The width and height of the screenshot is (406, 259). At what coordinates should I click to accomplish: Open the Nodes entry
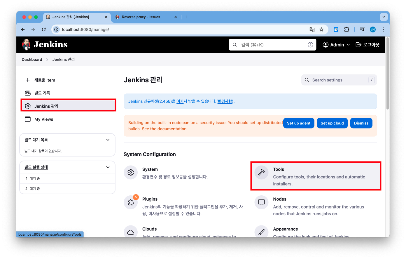click(316, 206)
